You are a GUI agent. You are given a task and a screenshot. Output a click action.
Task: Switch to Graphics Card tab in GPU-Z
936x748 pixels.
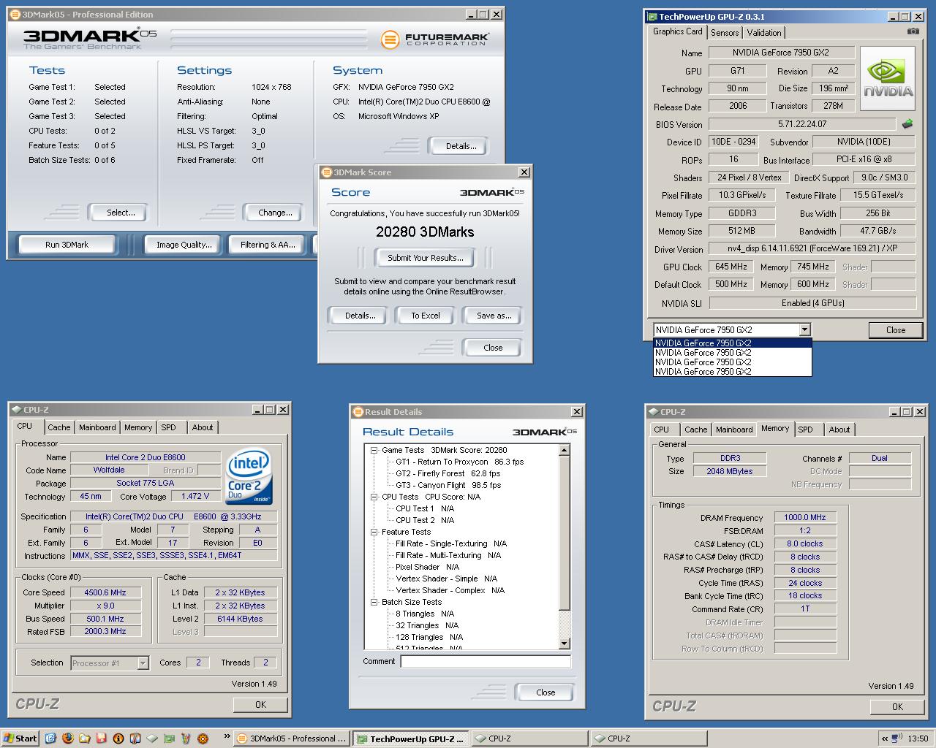pos(678,31)
